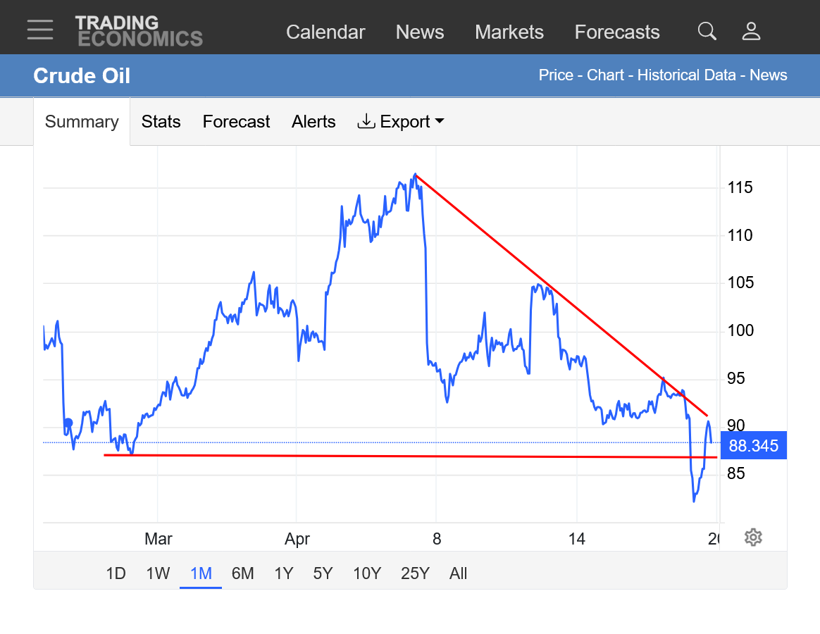Open the Alerts tab
The width and height of the screenshot is (820, 634).
click(x=313, y=122)
